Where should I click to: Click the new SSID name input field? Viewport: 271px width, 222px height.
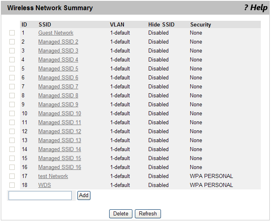[40, 196]
